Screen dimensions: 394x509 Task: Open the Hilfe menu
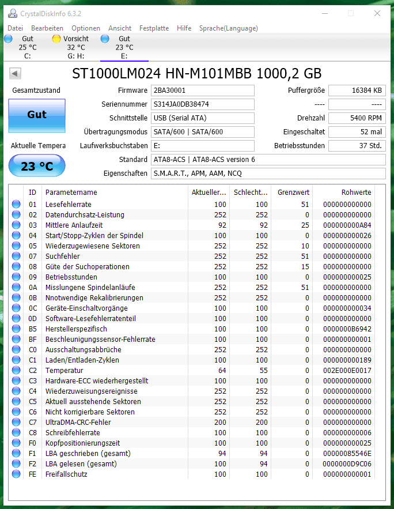click(x=184, y=28)
